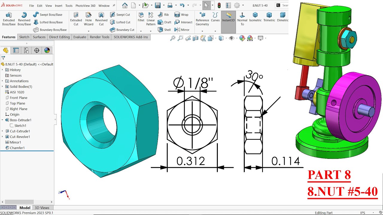Open the Display Style dropdown arrow

(226, 38)
